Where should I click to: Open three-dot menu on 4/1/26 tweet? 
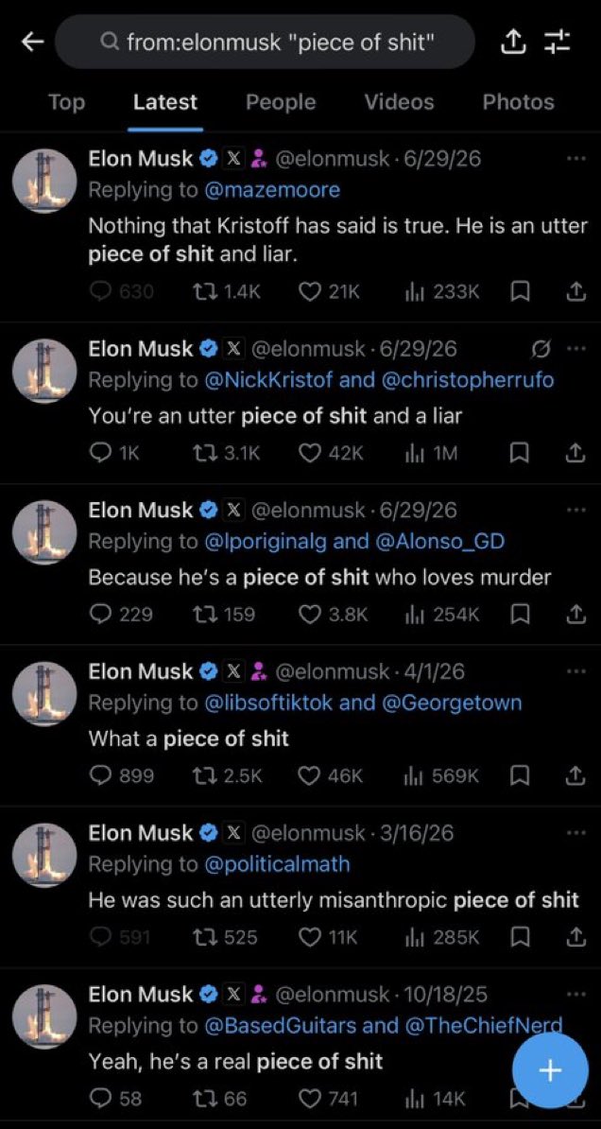(x=575, y=671)
